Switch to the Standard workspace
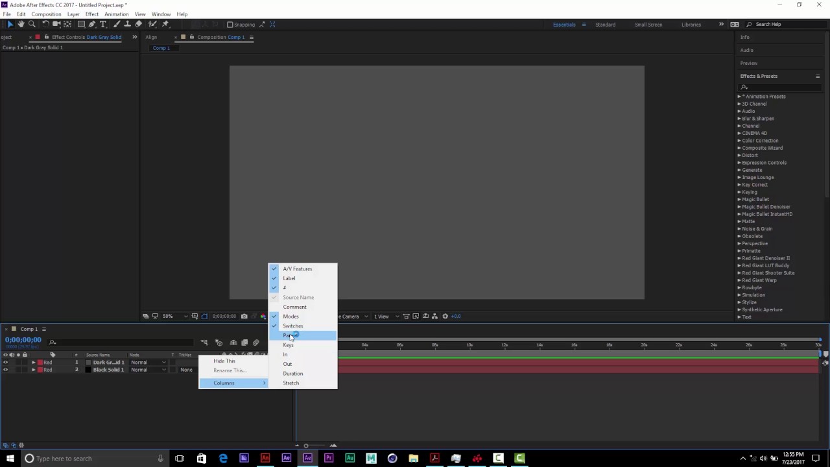 [x=605, y=24]
